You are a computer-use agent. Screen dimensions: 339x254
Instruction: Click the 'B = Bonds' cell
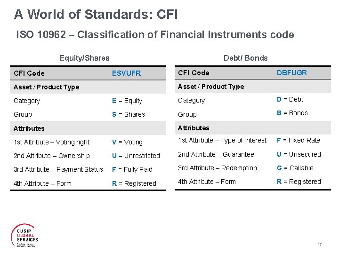coord(292,113)
